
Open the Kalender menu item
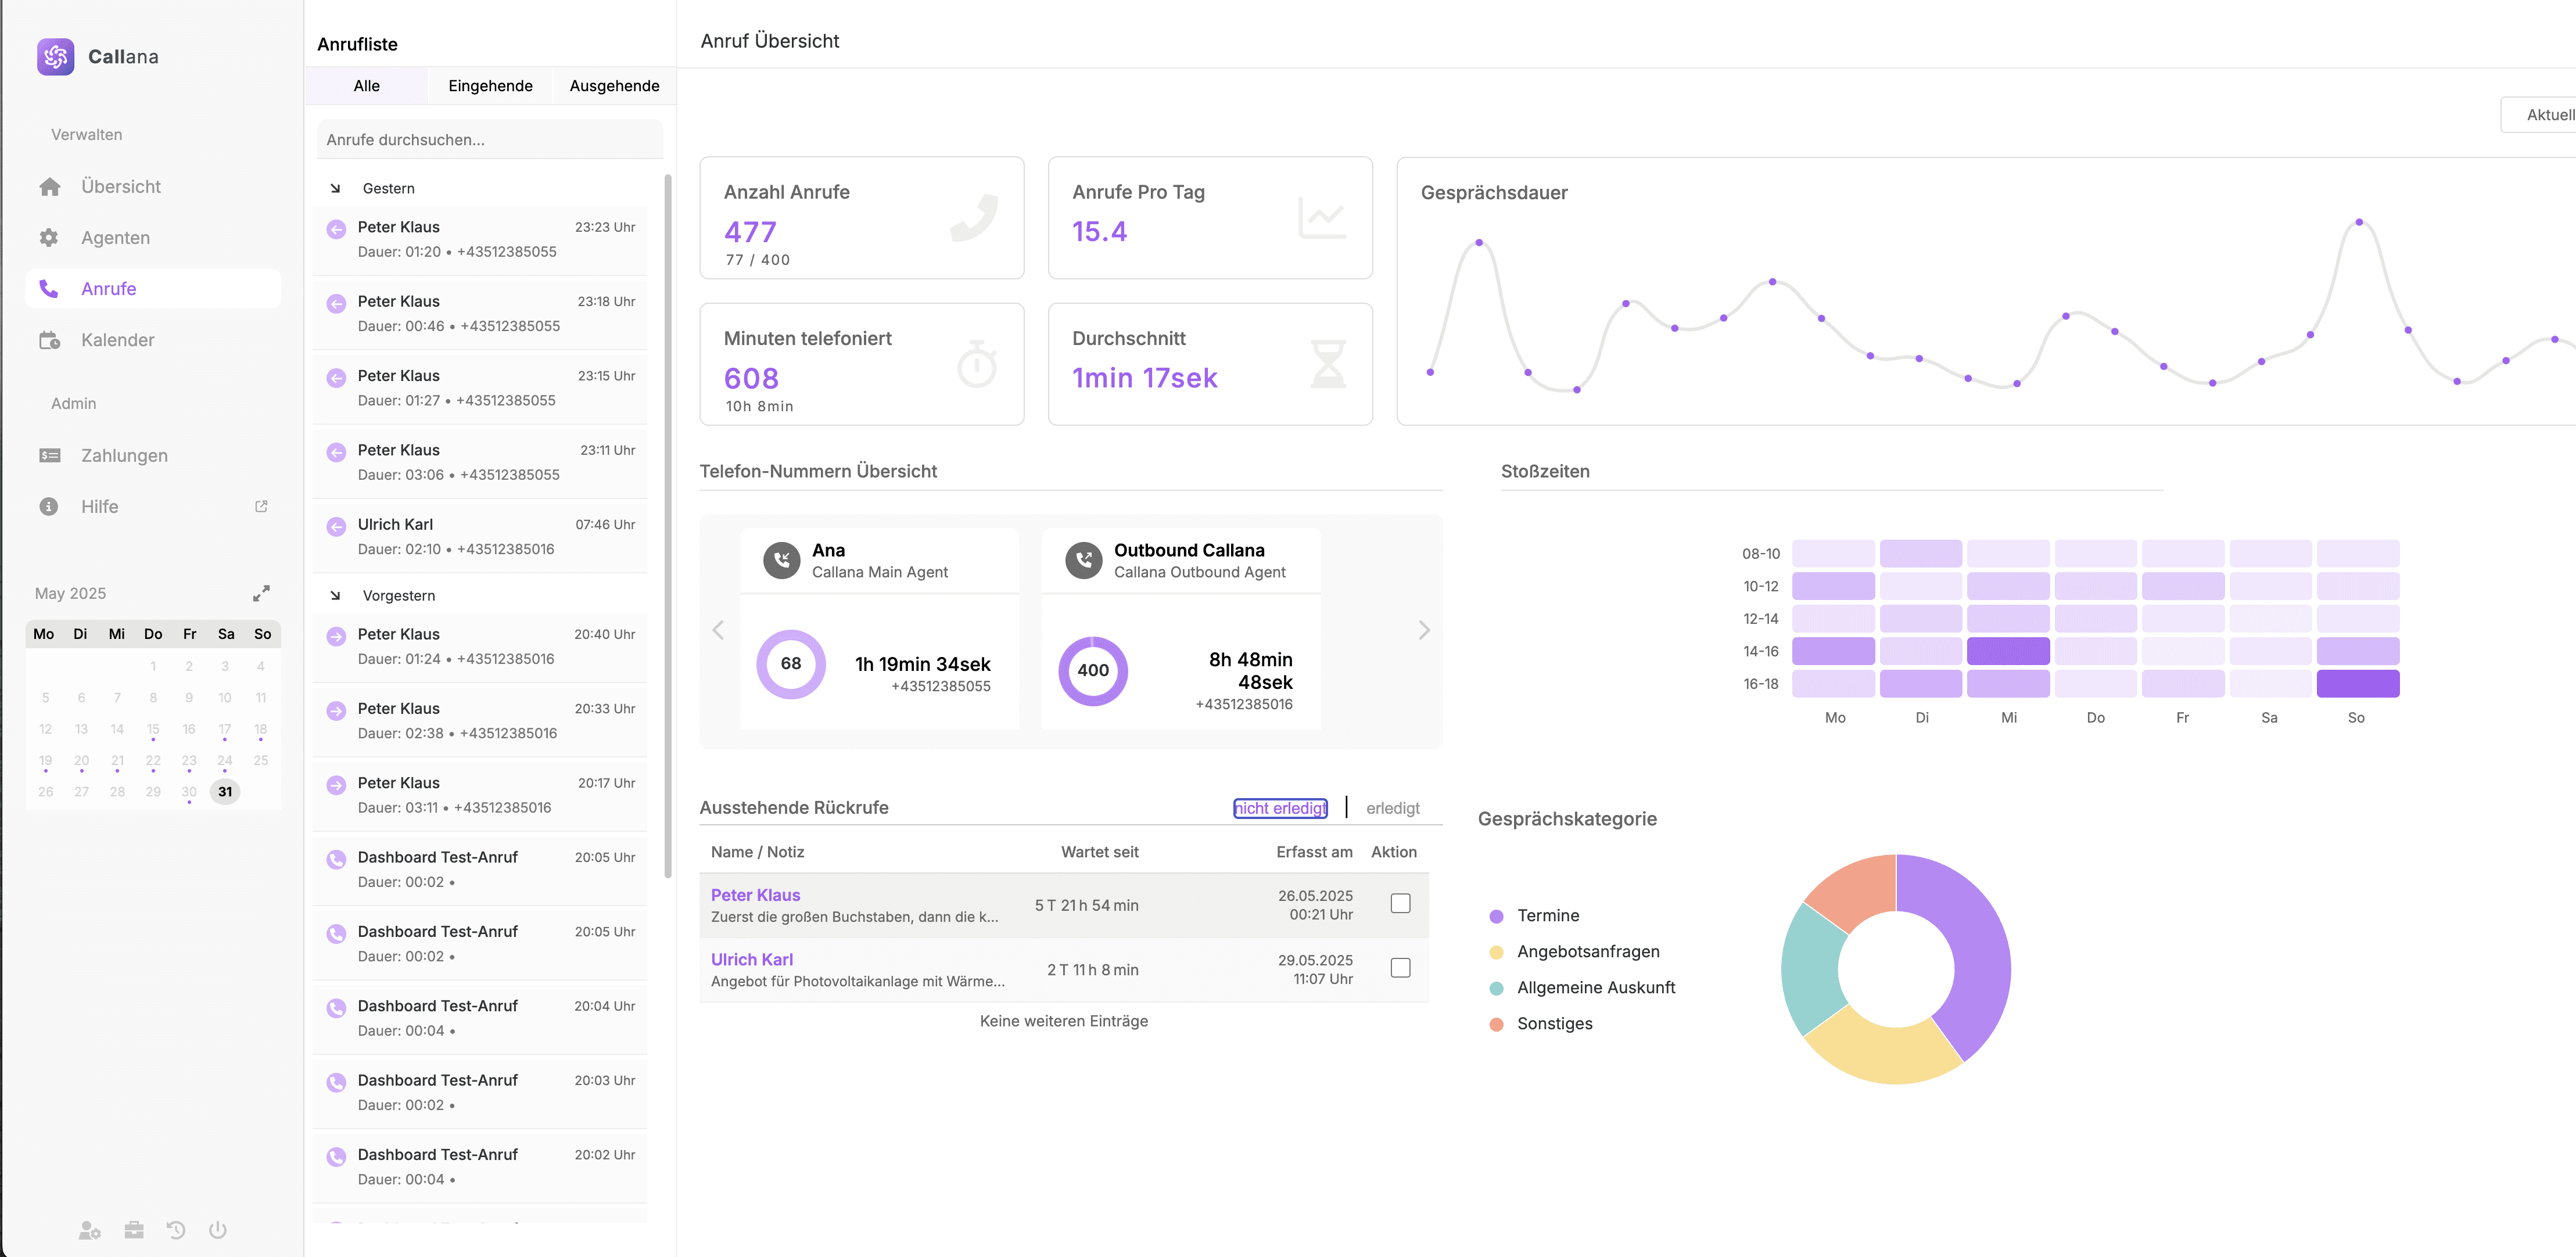(x=153, y=340)
